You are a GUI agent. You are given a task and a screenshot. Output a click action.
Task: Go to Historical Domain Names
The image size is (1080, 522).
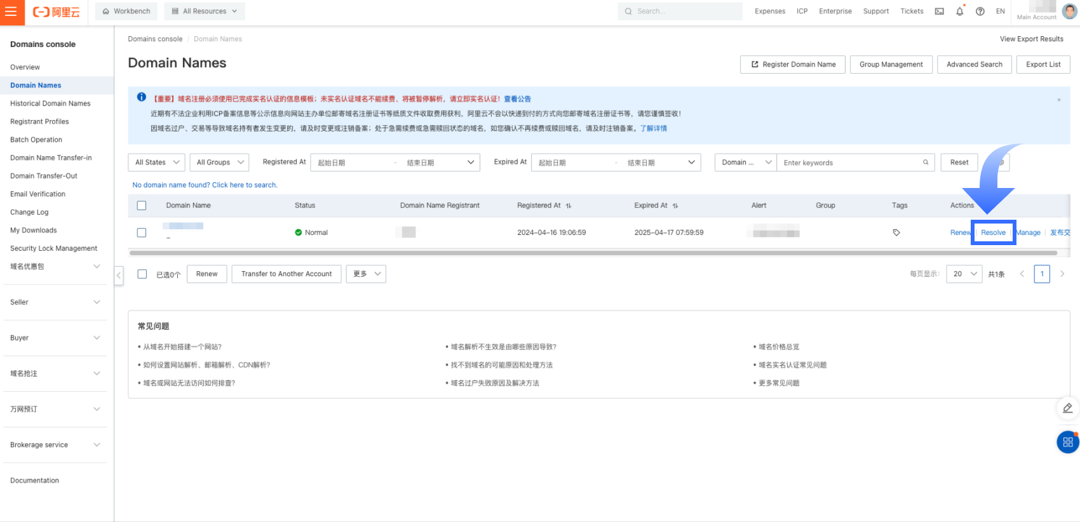click(50, 104)
